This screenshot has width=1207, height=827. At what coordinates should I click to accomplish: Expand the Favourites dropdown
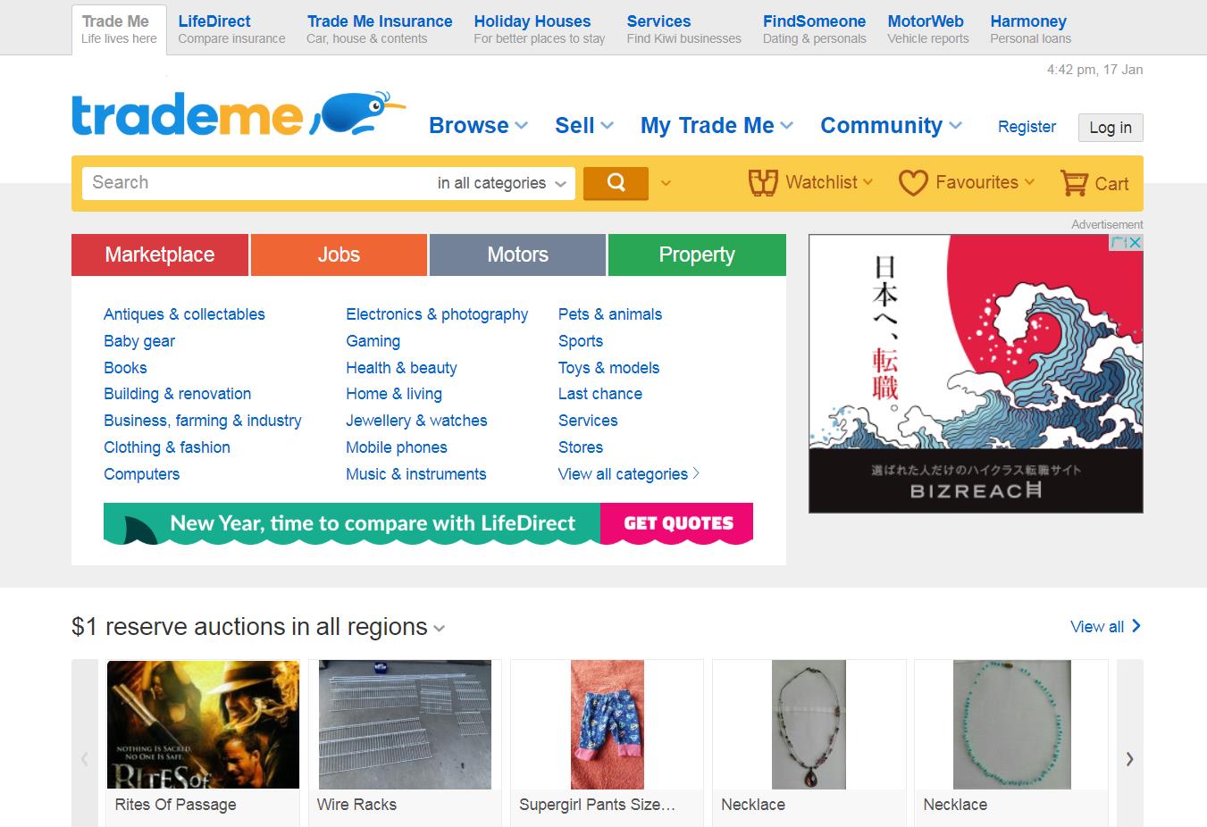[1029, 182]
